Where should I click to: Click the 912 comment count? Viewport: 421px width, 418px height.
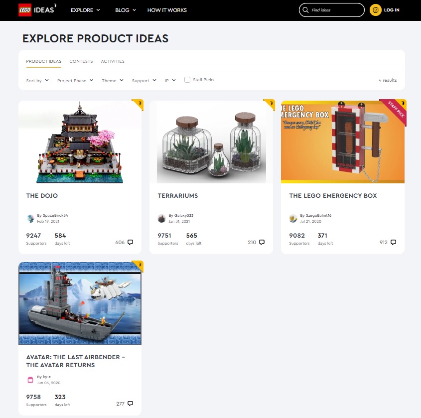click(x=384, y=243)
